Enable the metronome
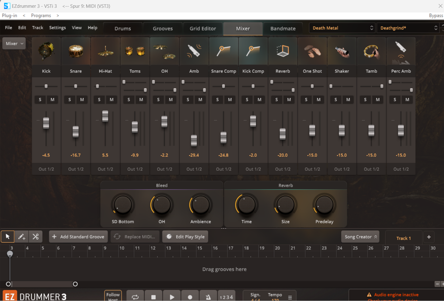The width and height of the screenshot is (444, 301). click(208, 297)
